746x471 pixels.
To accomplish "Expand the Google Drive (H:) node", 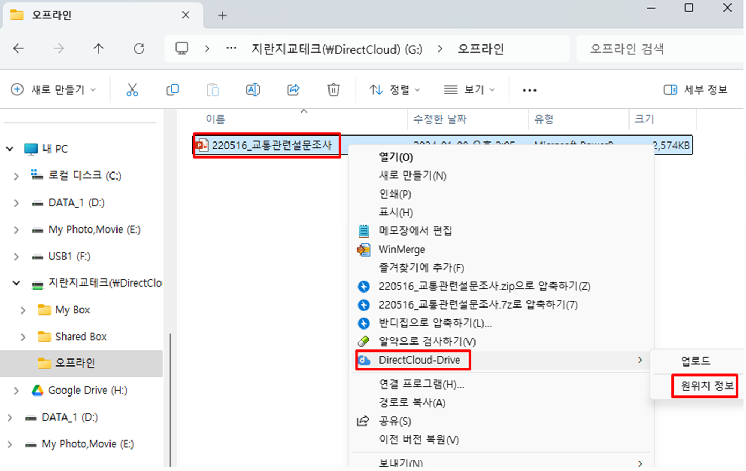I will 16,391.
